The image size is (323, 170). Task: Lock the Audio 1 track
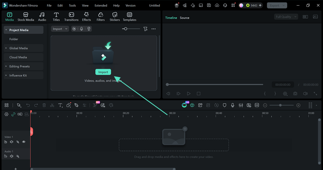coord(6,156)
